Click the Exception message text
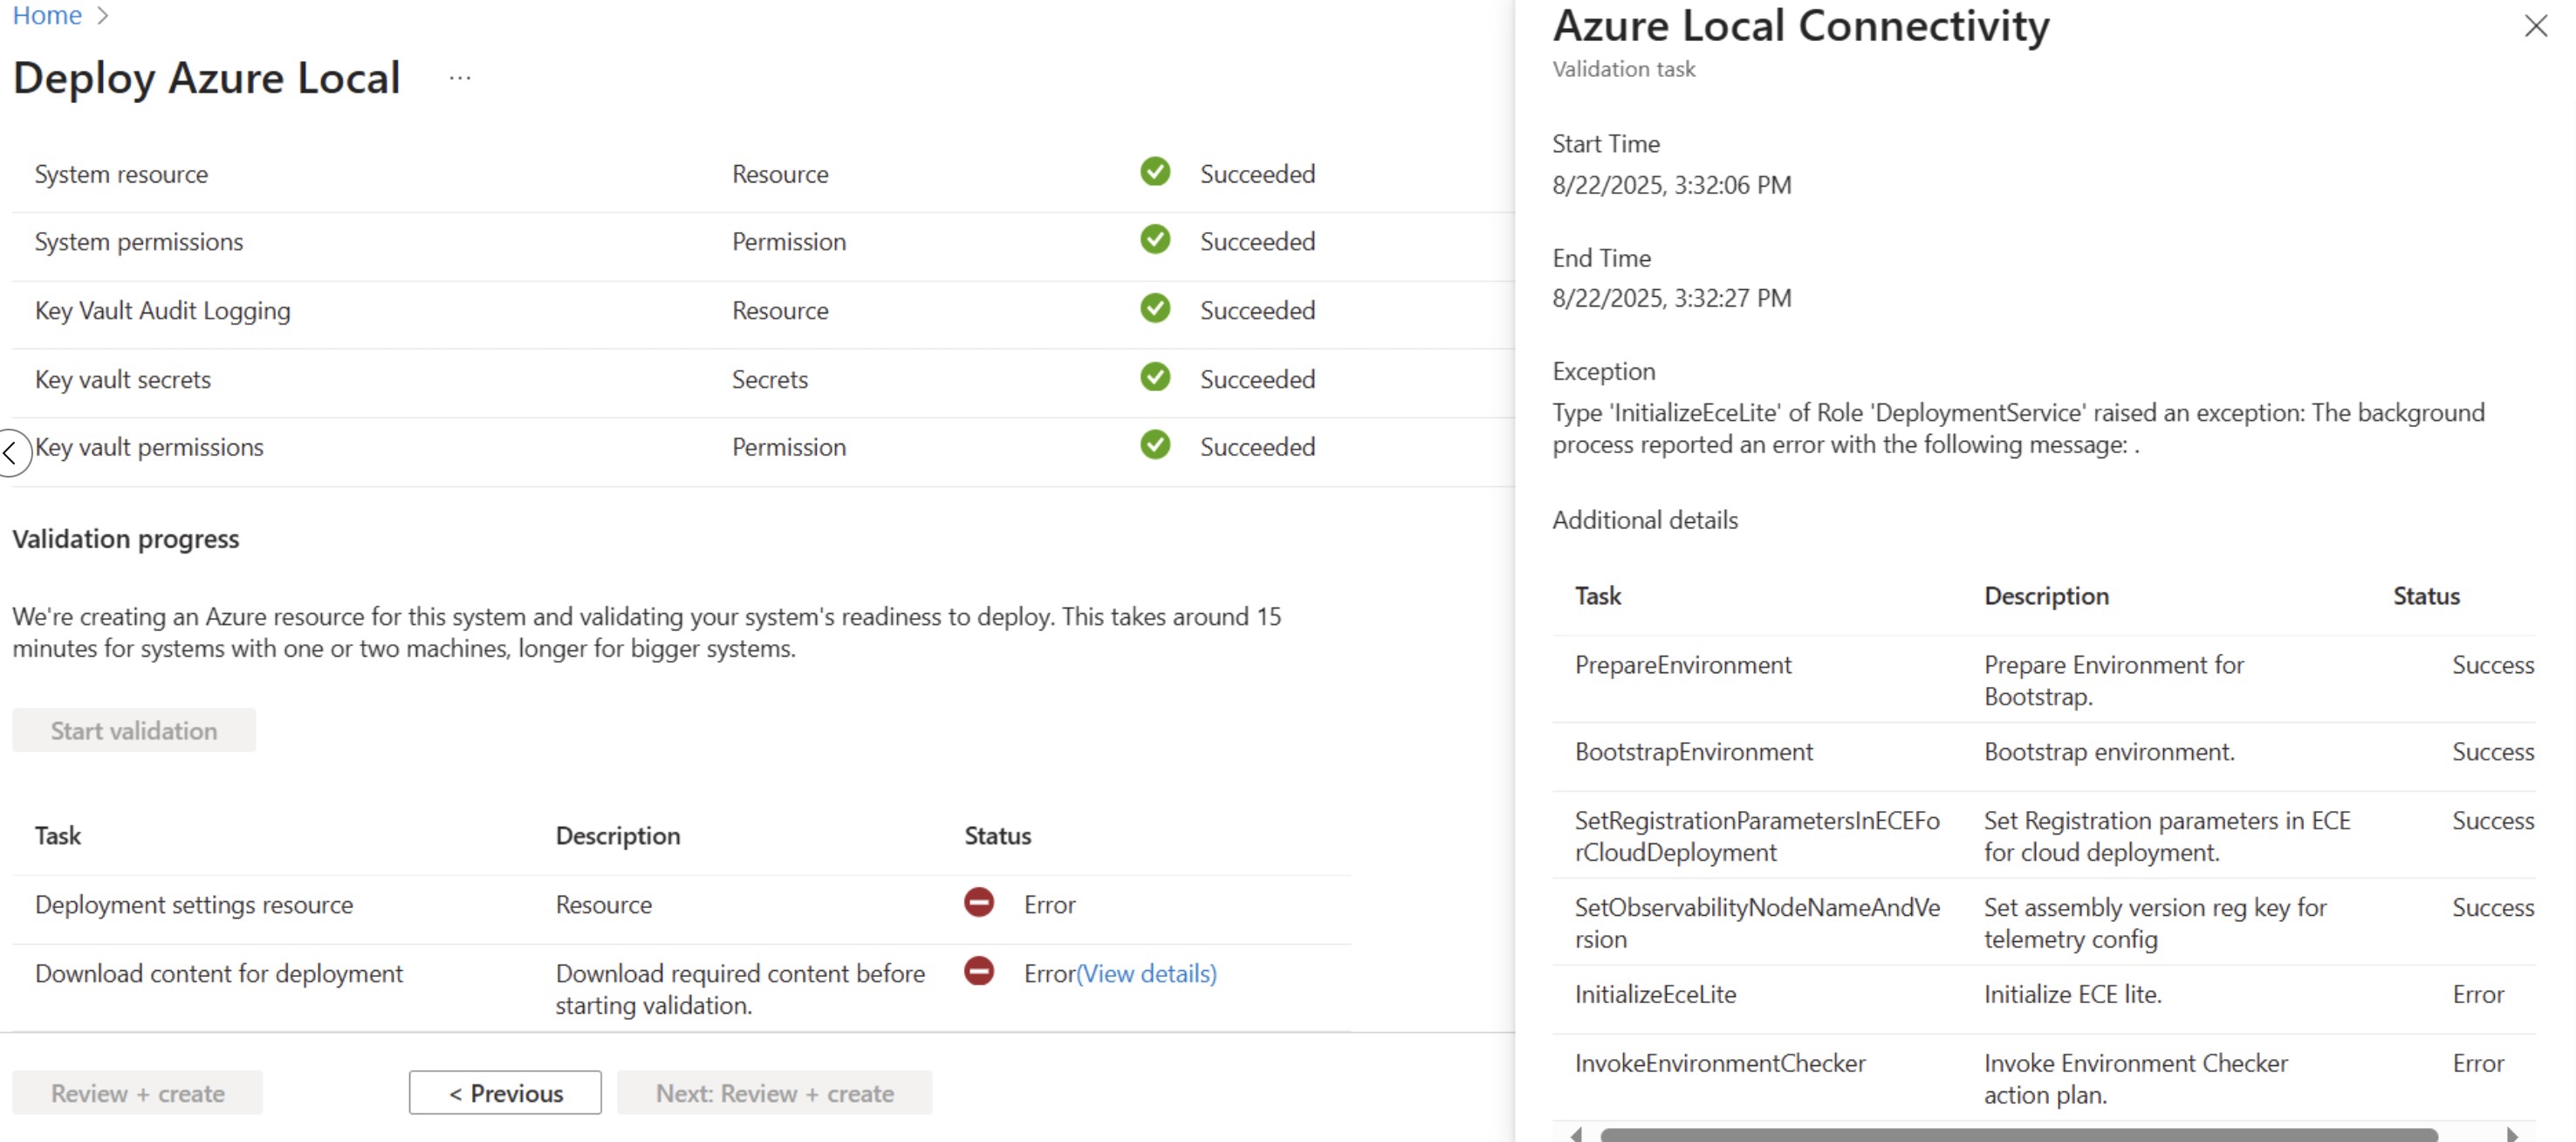Screen dimensions: 2576x1142 click(x=2018, y=429)
